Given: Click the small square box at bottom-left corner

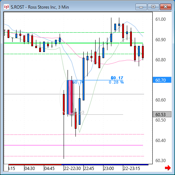Looking at the screenshot, I should tap(6, 168).
